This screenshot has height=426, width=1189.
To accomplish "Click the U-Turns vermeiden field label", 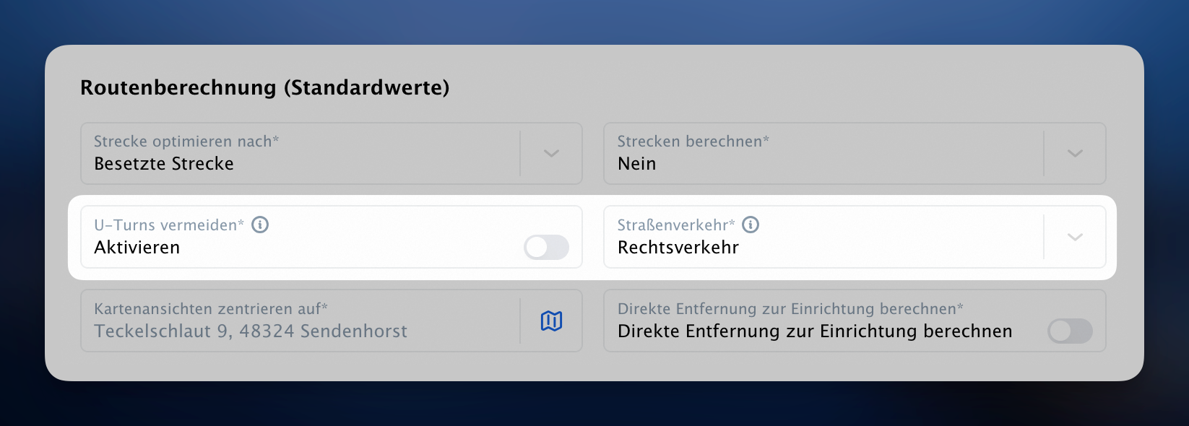I will click(x=169, y=225).
